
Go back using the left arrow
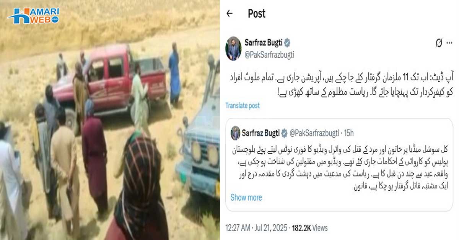point(229,14)
